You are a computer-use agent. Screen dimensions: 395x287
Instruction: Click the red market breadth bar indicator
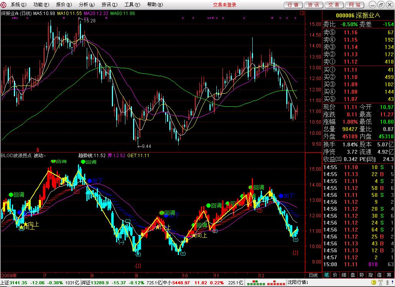click(x=276, y=283)
